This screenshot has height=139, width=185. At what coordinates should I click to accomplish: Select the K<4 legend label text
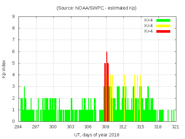tap(149, 20)
